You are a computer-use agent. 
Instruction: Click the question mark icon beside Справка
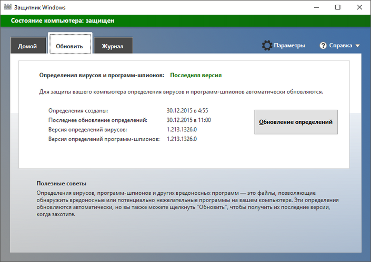point(323,46)
